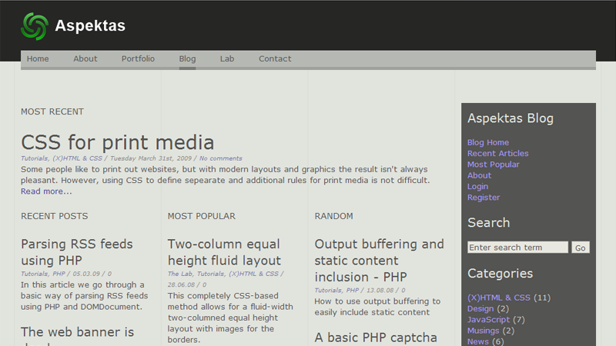Go to the Portfolio menu item
Screen dimensions: 616x346
138,59
